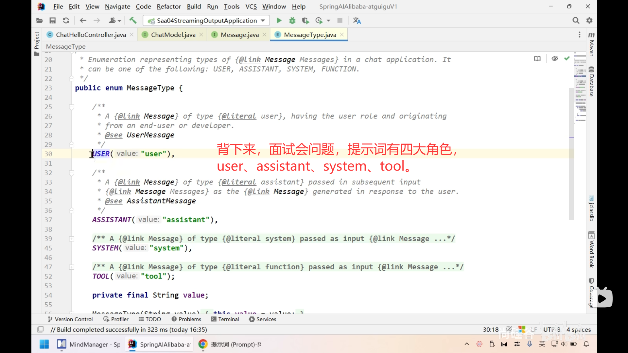
Task: Open the Saa04StreamingOutputApplication run configuration dropdown
Action: pos(206,21)
